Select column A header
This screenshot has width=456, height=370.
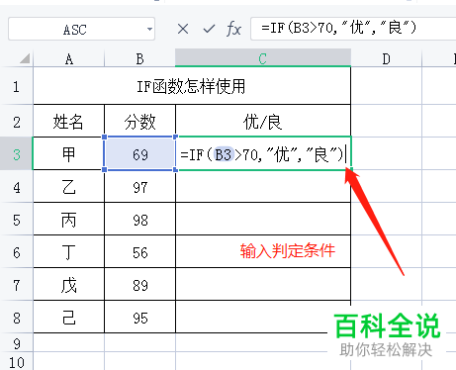click(x=68, y=58)
